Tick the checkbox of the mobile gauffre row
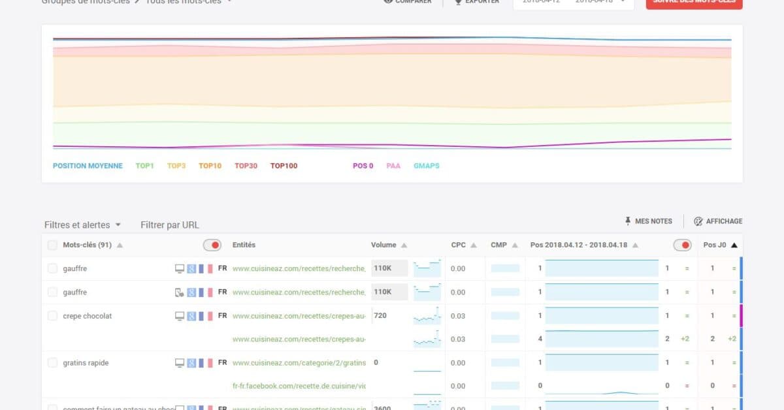Screen dimensions: 784x410 point(52,292)
